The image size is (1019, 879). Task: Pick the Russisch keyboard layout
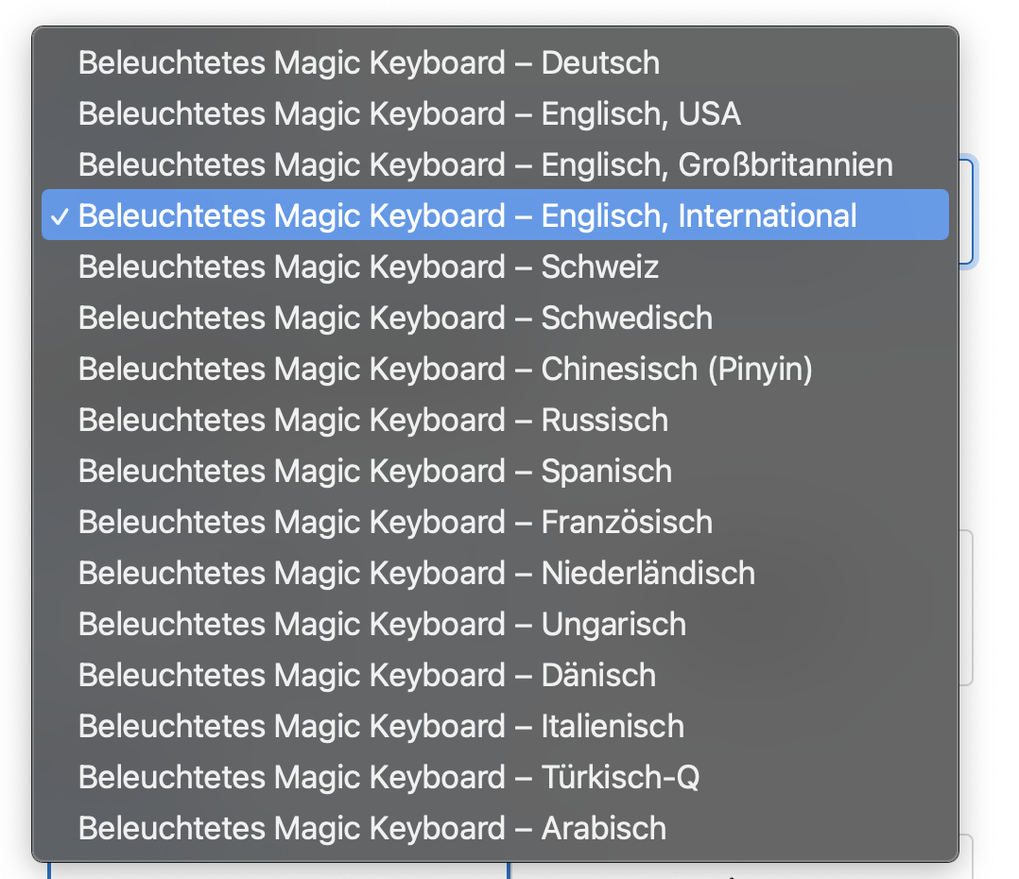click(373, 421)
